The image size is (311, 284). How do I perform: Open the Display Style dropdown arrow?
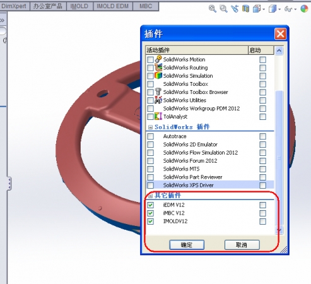pyautogui.click(x=279, y=9)
